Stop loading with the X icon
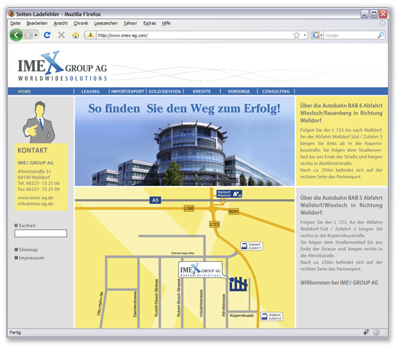400x353 pixels. pos(61,35)
